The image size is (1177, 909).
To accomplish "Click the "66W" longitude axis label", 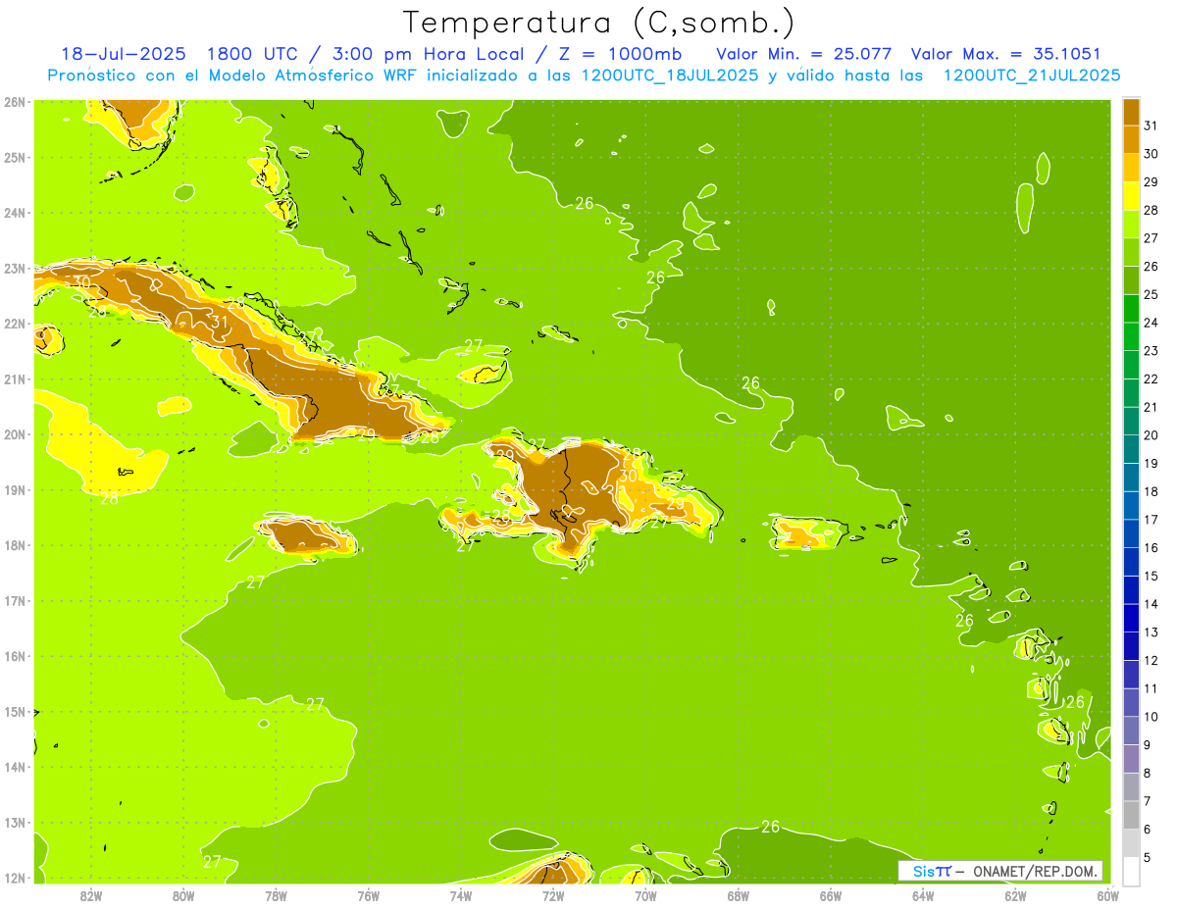I will [x=831, y=896].
